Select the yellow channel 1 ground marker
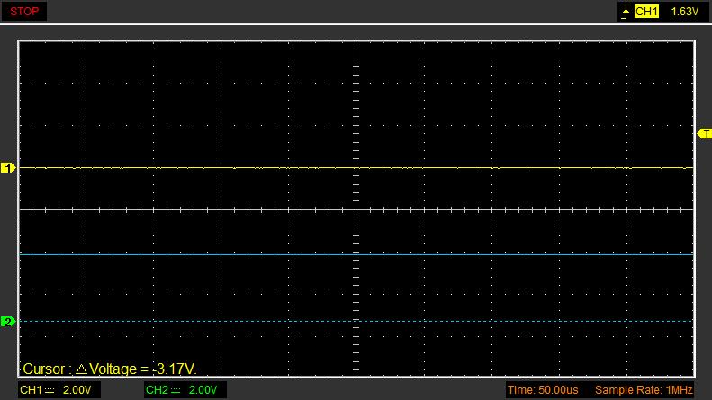Image resolution: width=712 pixels, height=400 pixels. (x=9, y=168)
